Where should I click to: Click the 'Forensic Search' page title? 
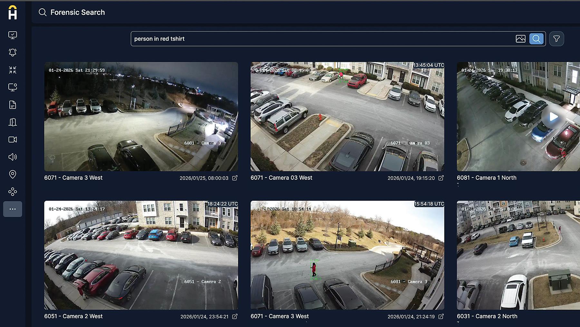click(78, 12)
